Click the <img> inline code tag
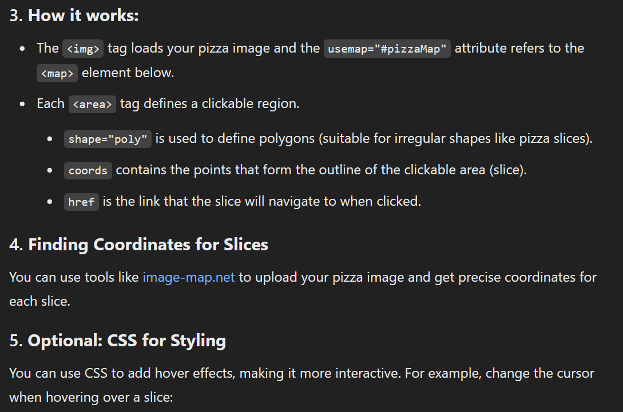The width and height of the screenshot is (623, 412). (x=83, y=49)
